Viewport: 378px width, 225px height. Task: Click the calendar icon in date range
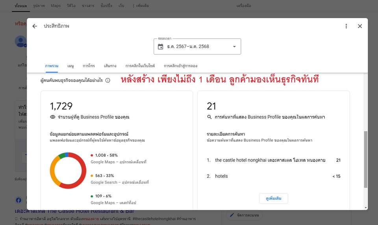tap(160, 46)
